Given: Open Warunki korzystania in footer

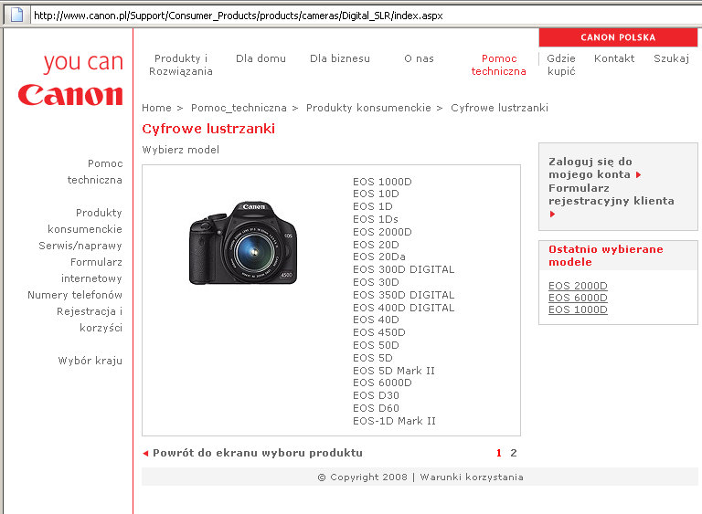Looking at the screenshot, I should [x=472, y=477].
